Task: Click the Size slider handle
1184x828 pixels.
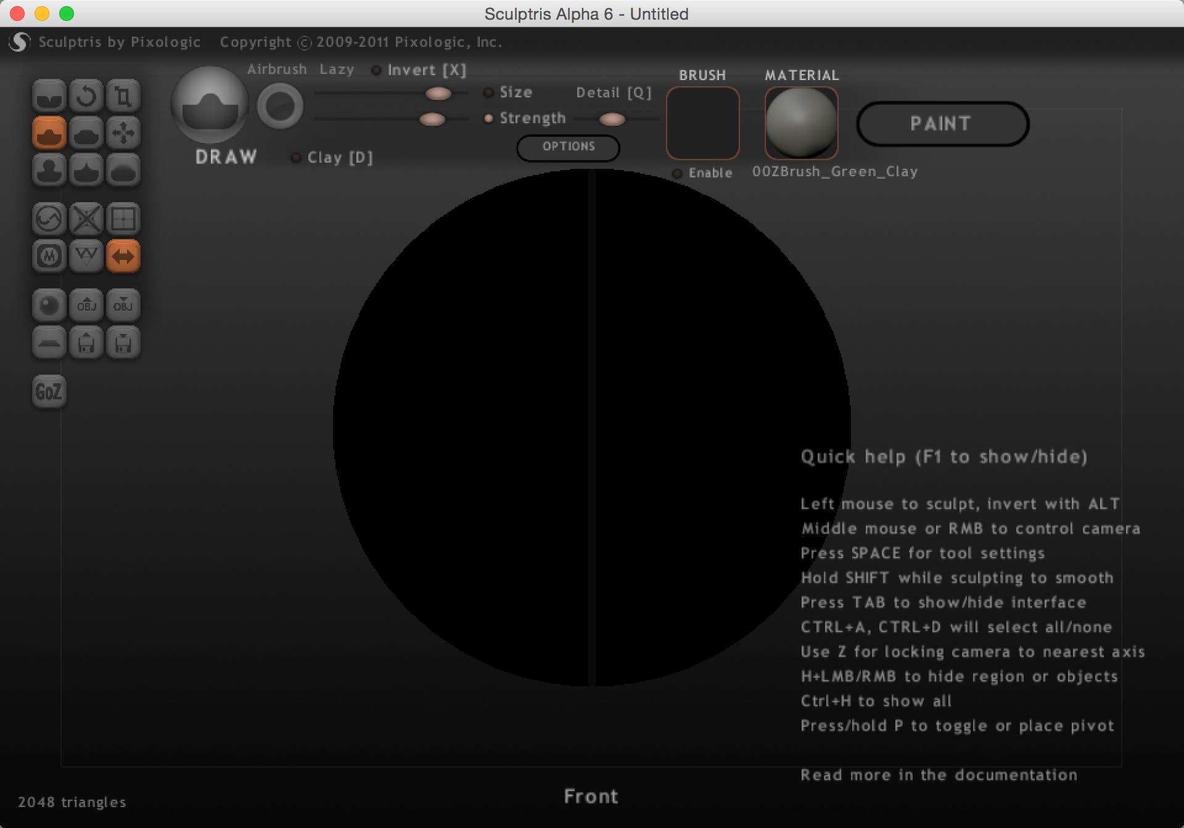Action: (x=438, y=93)
